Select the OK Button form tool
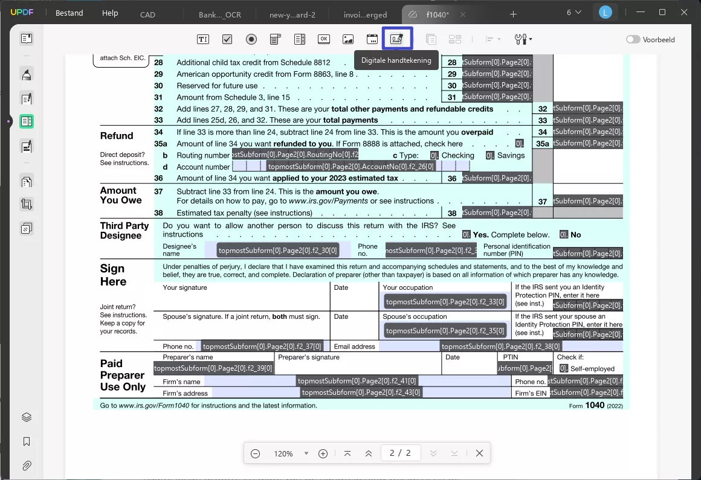Image resolution: width=701 pixels, height=480 pixels. point(324,39)
